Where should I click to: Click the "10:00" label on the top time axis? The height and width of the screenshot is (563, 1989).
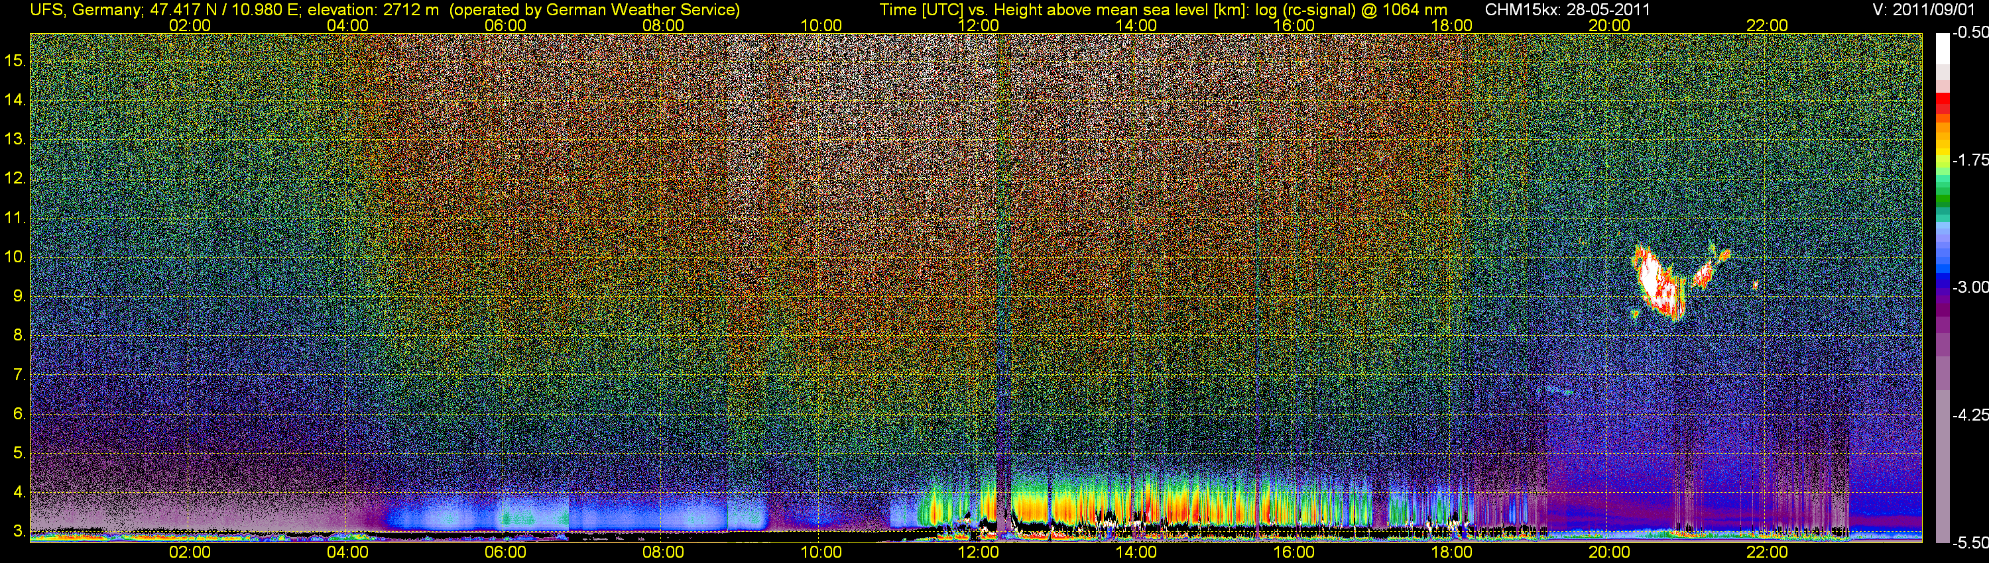tap(821, 25)
